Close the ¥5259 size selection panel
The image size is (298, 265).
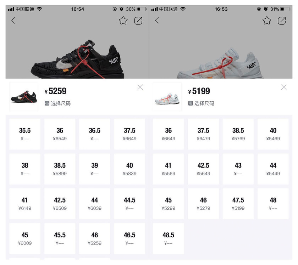tap(140, 87)
